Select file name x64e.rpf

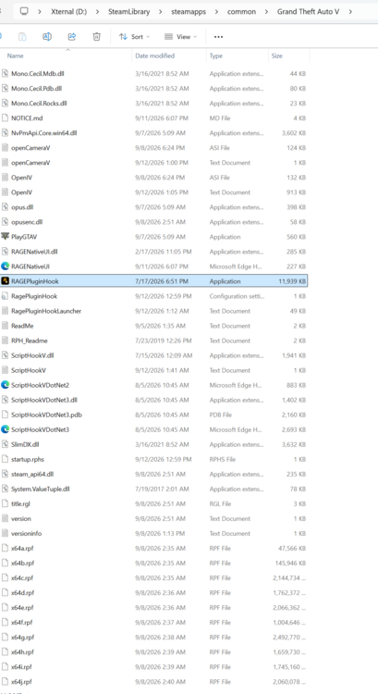tap(22, 607)
